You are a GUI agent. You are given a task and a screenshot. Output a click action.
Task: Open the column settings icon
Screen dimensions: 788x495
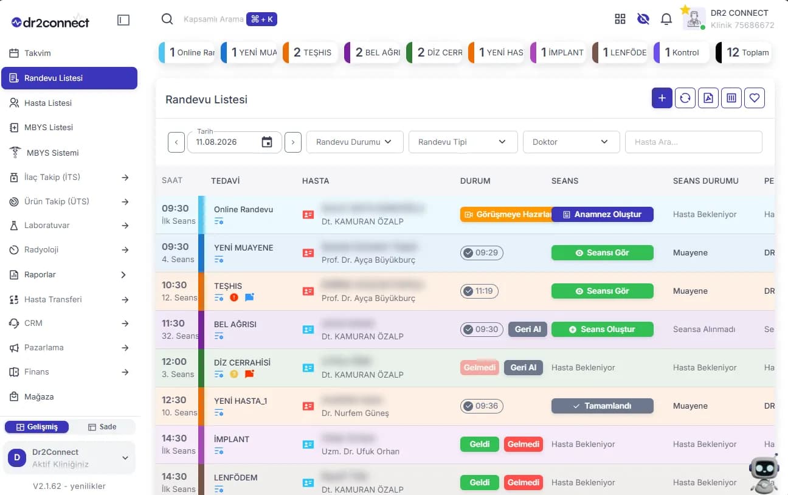pyautogui.click(x=731, y=98)
